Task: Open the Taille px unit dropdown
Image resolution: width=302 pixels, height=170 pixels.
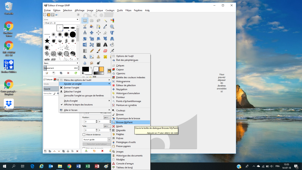Action: click(x=107, y=126)
